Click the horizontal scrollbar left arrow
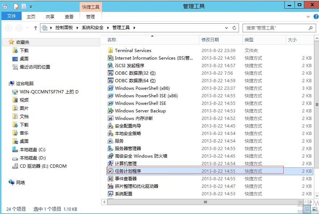The image size is (319, 214). pyautogui.click(x=105, y=202)
